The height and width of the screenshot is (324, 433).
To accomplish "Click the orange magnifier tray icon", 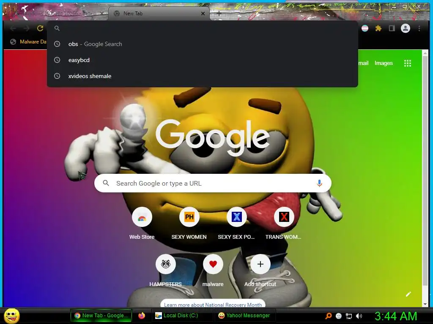I will pos(328,316).
